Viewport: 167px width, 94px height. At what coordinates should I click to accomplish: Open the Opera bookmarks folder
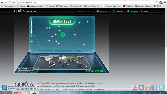21,6
